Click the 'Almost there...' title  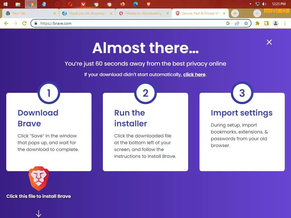145,48
